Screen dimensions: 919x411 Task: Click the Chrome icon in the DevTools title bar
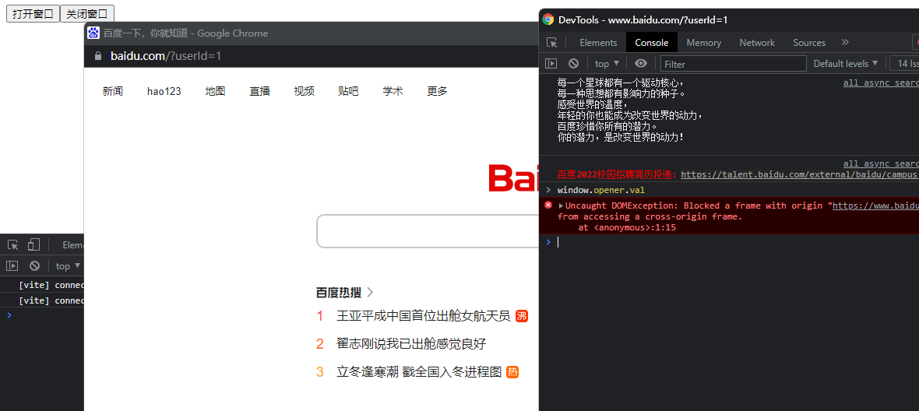click(548, 19)
